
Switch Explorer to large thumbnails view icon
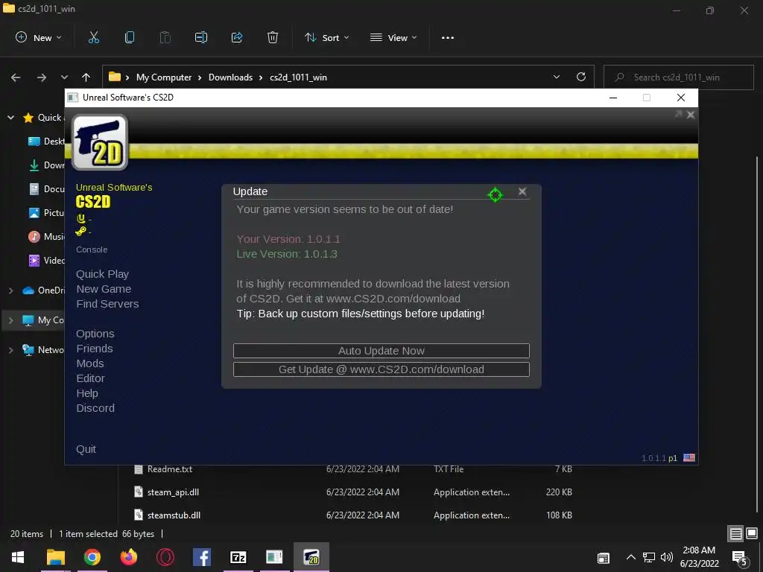coord(752,533)
